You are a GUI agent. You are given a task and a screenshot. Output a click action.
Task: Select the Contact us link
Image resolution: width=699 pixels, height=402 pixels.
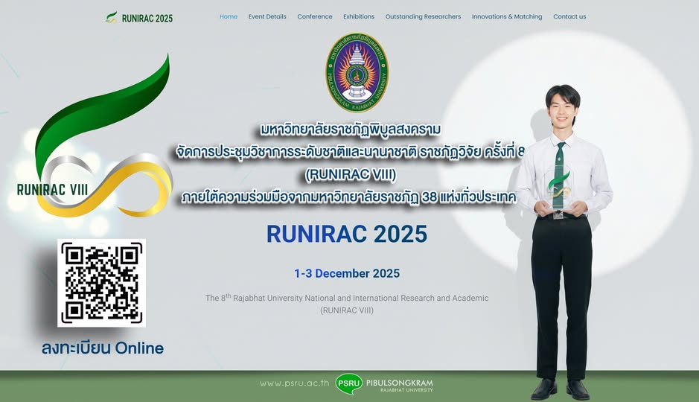tap(569, 16)
